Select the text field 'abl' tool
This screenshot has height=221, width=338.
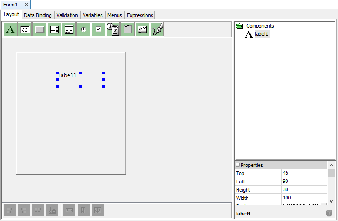(x=25, y=29)
